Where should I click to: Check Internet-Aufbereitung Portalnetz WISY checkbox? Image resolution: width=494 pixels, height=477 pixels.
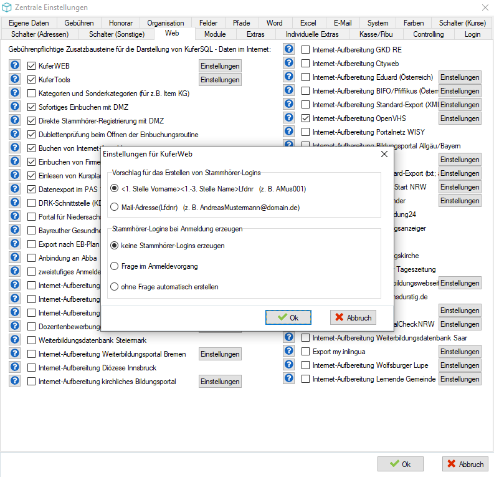click(x=305, y=132)
